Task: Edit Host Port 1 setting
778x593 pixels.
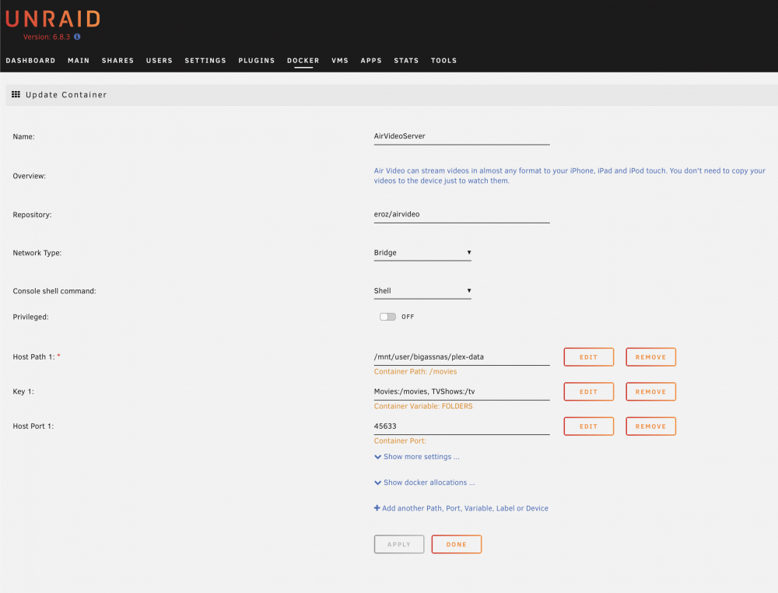Action: pyautogui.click(x=588, y=426)
